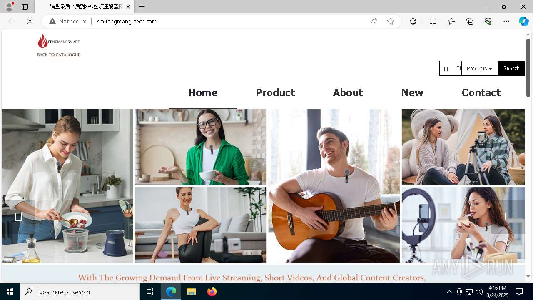Add this page to favorites star
The height and width of the screenshot is (300, 533).
tap(391, 21)
